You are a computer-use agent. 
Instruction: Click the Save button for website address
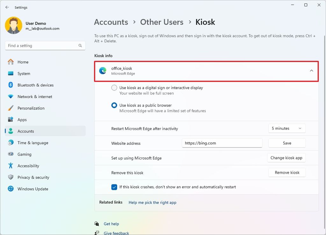(287, 143)
